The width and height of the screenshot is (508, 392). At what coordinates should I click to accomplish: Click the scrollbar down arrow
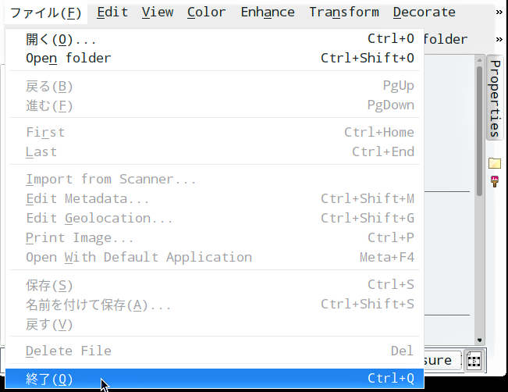point(479,340)
